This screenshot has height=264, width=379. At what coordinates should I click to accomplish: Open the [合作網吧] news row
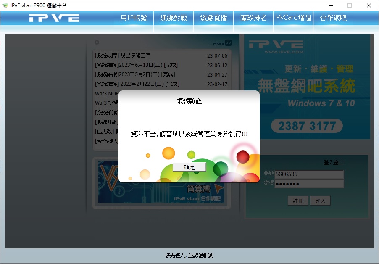pyautogui.click(x=107, y=141)
